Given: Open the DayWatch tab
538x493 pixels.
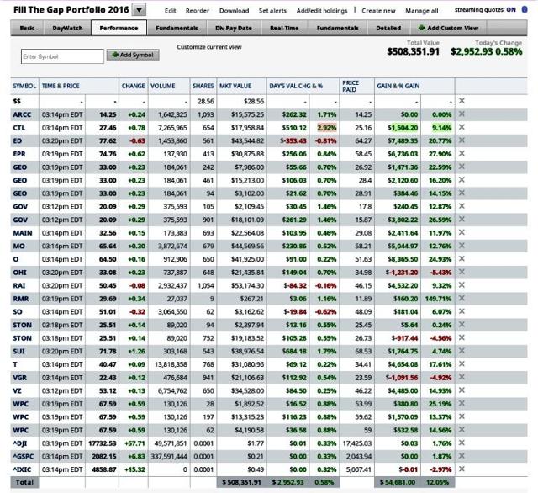Looking at the screenshot, I should pyautogui.click(x=67, y=28).
